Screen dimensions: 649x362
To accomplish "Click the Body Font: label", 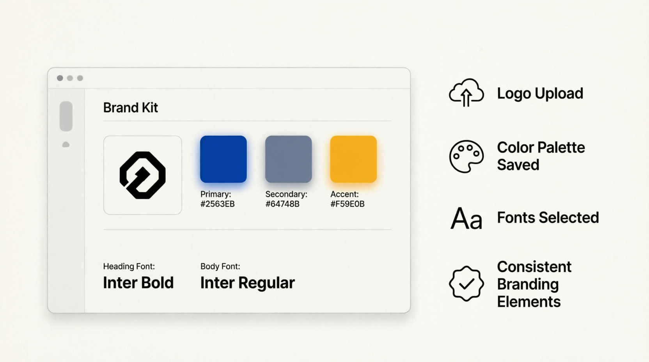I will click(x=220, y=266).
